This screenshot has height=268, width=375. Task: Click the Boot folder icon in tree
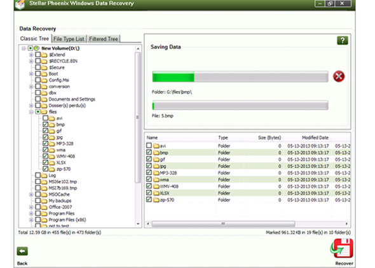pyautogui.click(x=44, y=74)
